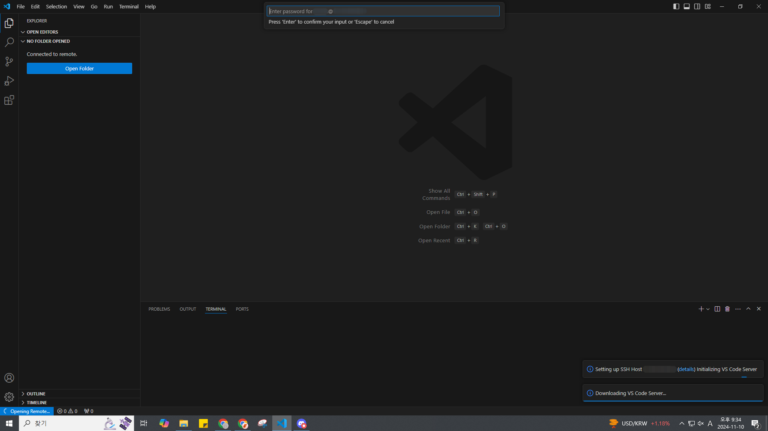This screenshot has height=431, width=768.
Task: Close the terminal panel
Action: click(x=759, y=309)
